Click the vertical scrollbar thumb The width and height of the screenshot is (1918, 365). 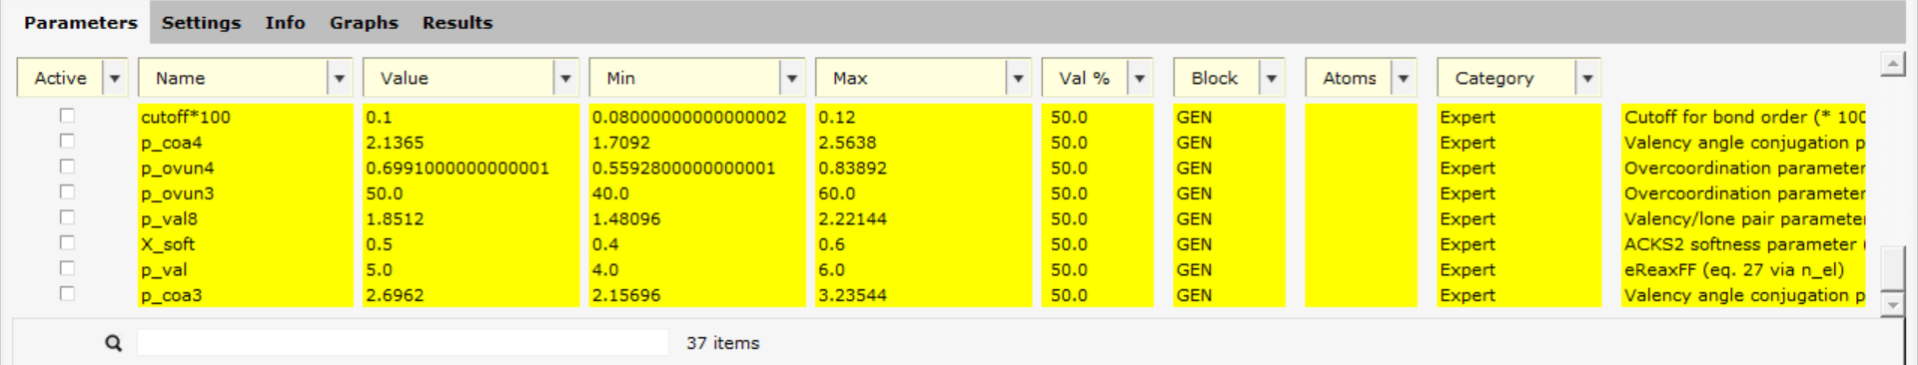[x=1892, y=266]
